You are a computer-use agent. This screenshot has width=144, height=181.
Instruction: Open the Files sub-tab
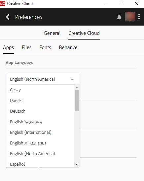pos(26,47)
